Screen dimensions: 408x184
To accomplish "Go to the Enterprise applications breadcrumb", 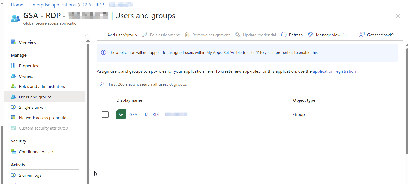I will (53, 5).
